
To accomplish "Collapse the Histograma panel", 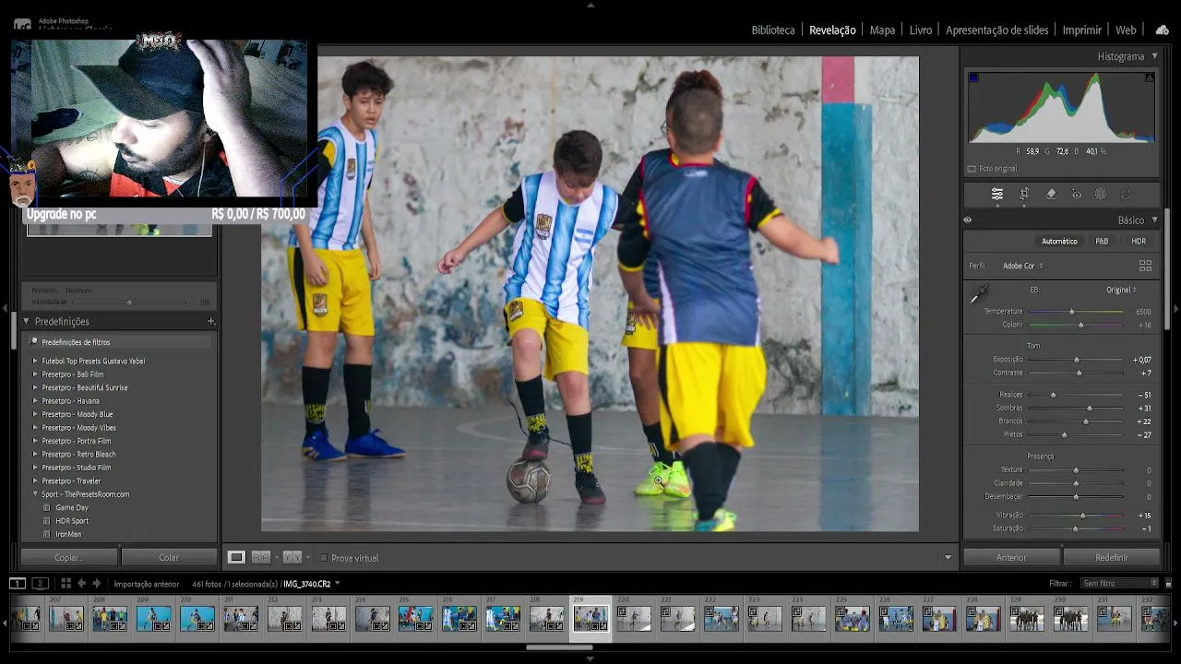I will 1154,56.
